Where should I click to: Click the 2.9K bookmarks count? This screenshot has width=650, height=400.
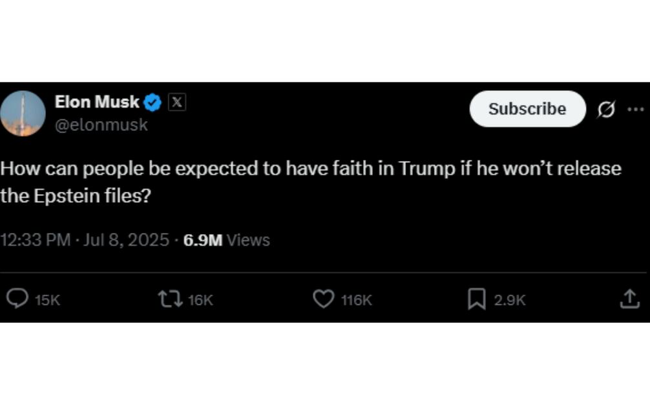(x=510, y=300)
